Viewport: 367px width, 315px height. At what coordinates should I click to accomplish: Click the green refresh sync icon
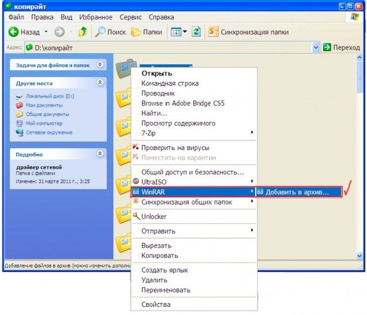coord(196,31)
